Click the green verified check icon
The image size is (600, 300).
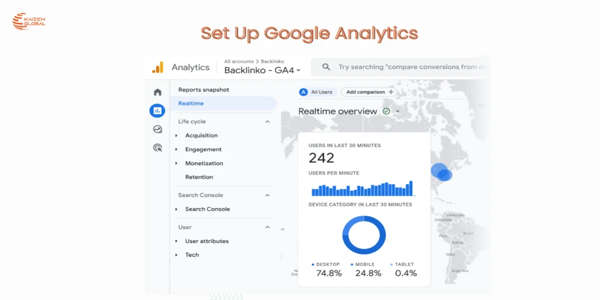point(386,112)
